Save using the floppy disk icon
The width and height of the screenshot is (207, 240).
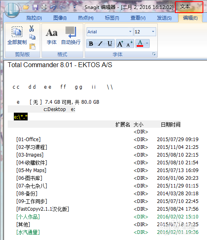click(x=35, y=7)
